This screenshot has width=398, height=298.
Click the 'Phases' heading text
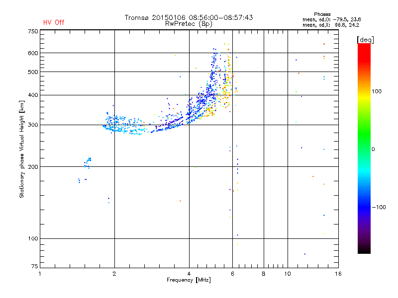(x=322, y=14)
